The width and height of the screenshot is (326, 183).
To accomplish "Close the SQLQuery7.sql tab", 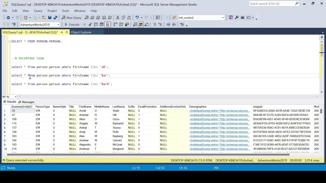I will pos(67,32).
